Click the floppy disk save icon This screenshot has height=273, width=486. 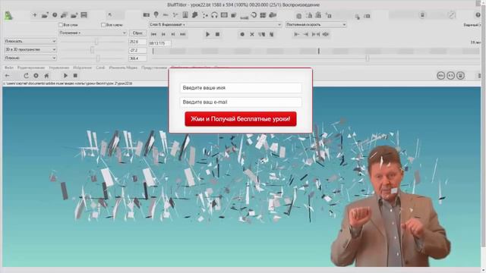point(84,15)
